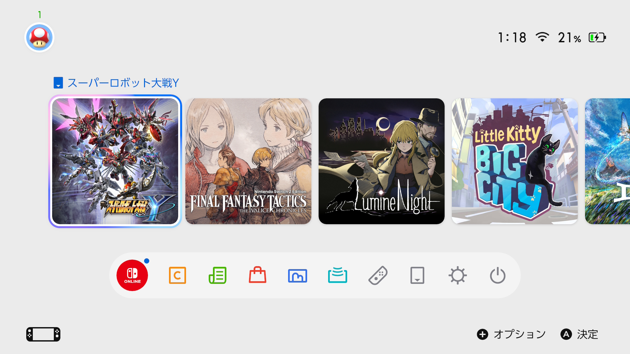Select the Lumine Night game tile
630x354 pixels.
tap(382, 161)
